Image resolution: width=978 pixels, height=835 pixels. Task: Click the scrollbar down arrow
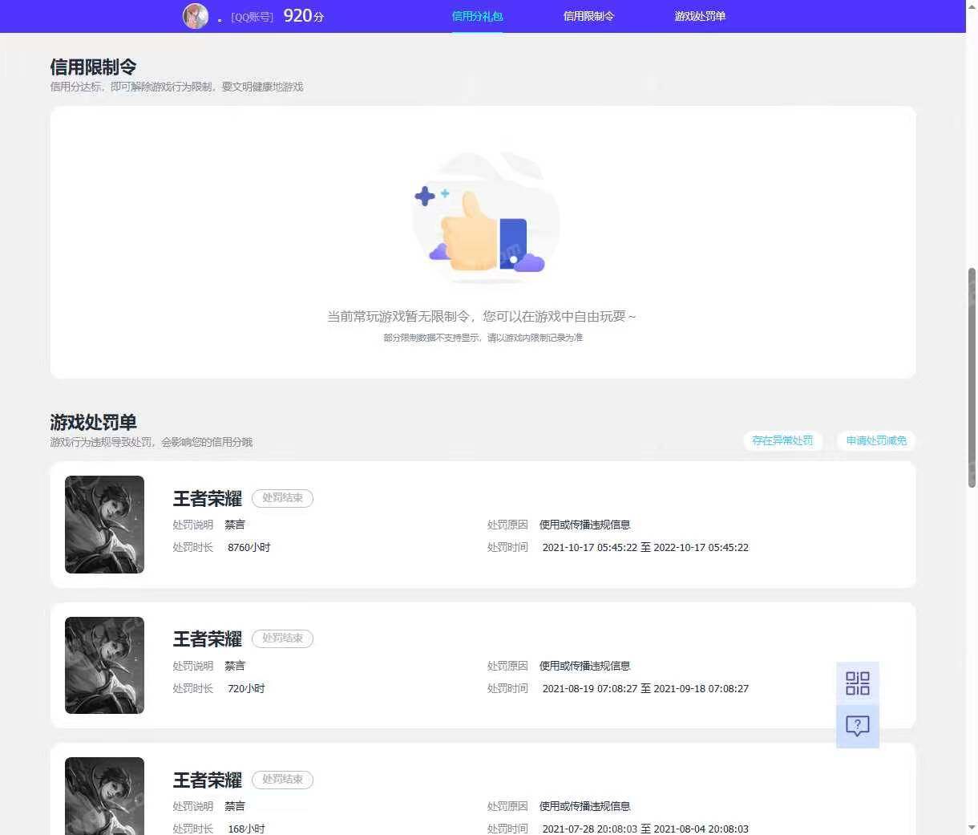click(x=972, y=827)
